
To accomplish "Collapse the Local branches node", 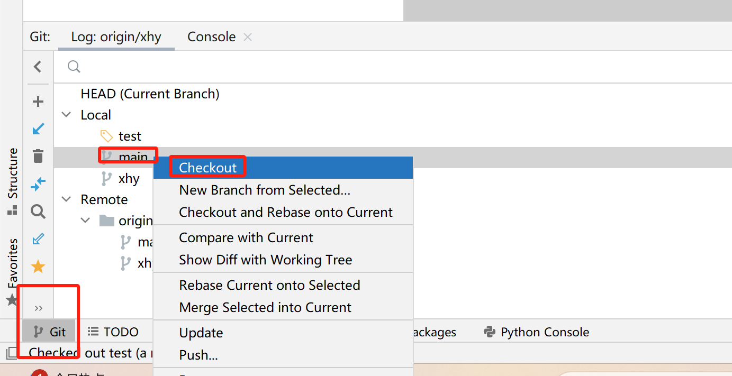I will (67, 115).
